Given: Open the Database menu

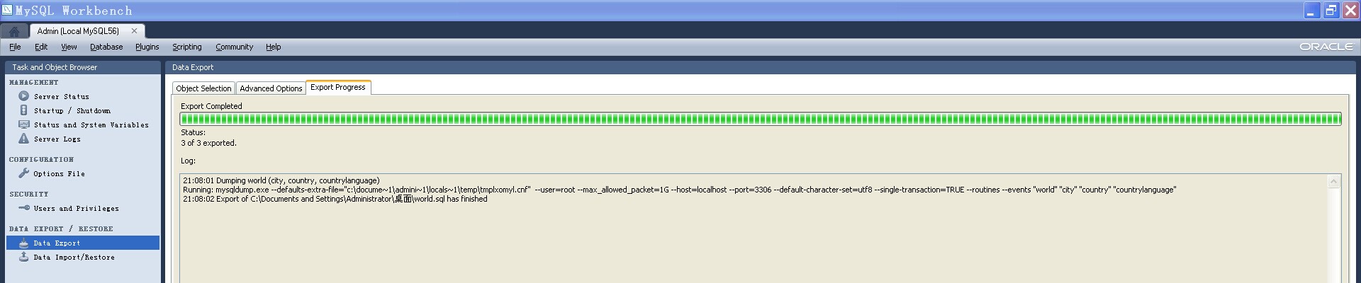Looking at the screenshot, I should [106, 47].
